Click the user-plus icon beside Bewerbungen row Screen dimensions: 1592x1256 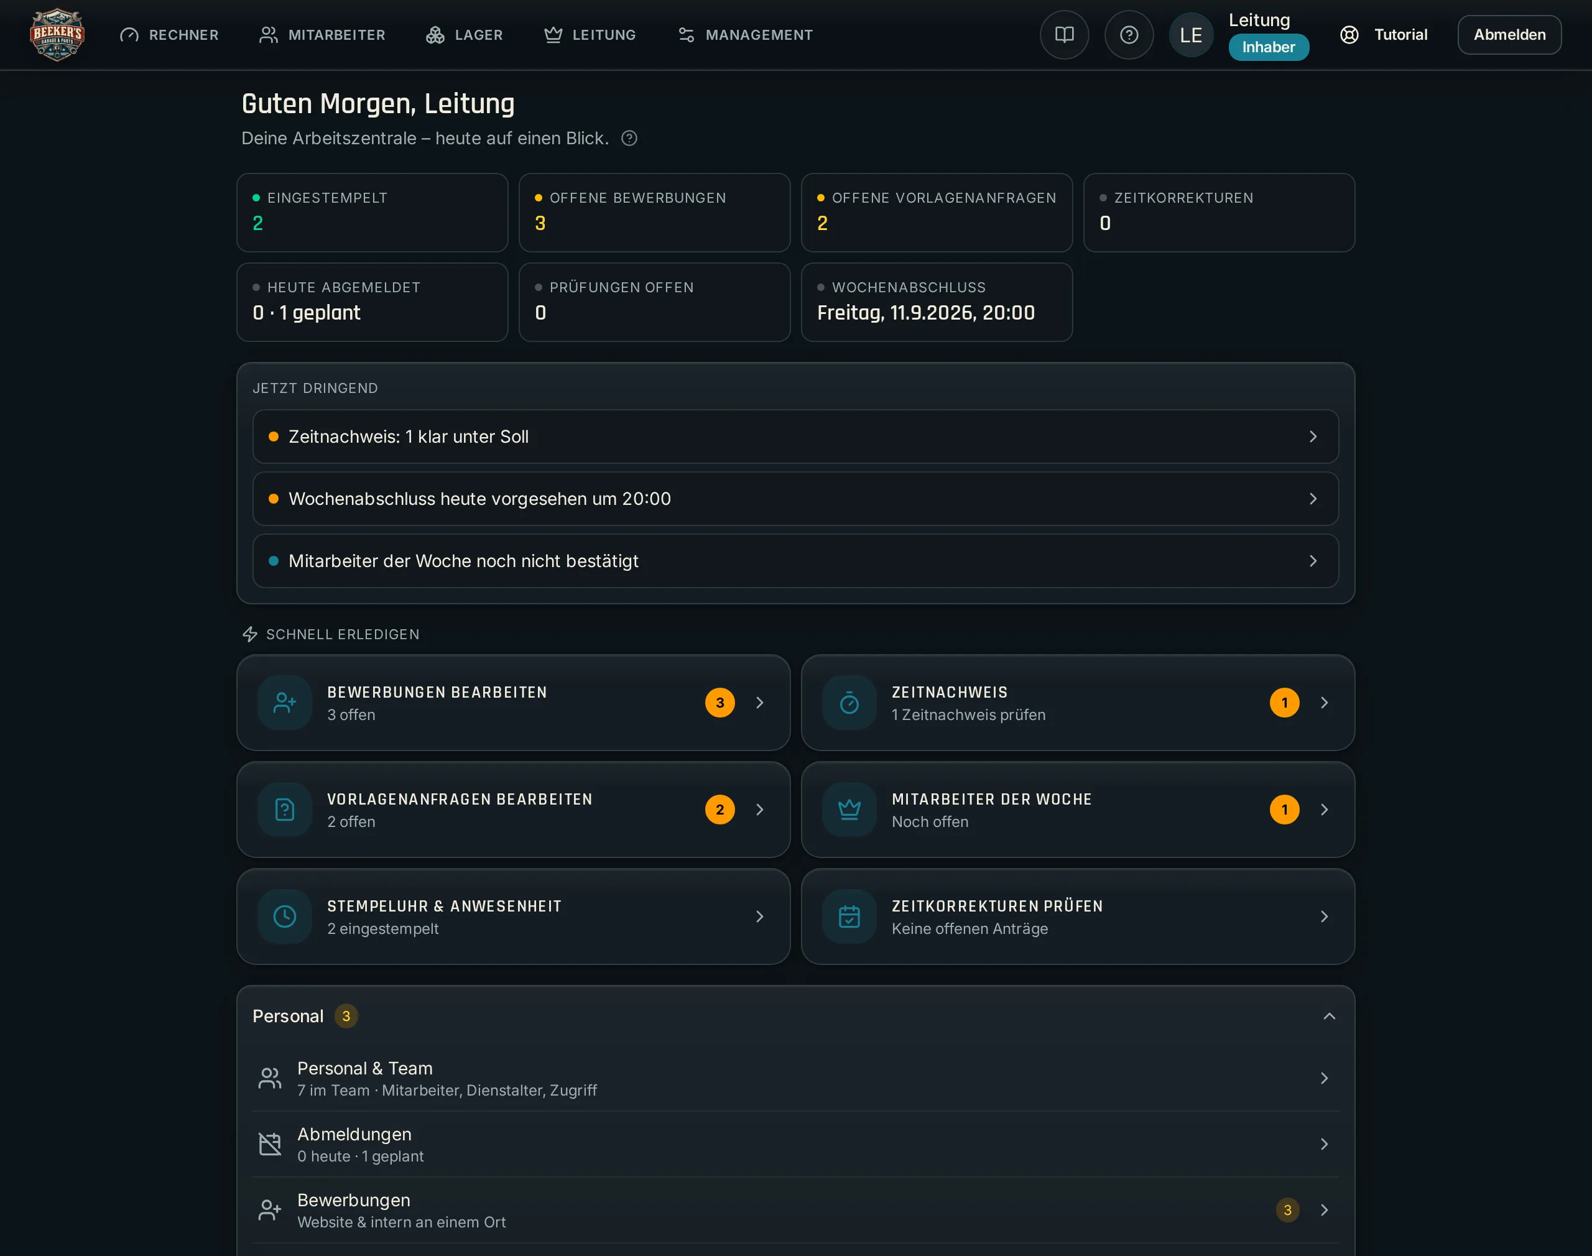270,1209
